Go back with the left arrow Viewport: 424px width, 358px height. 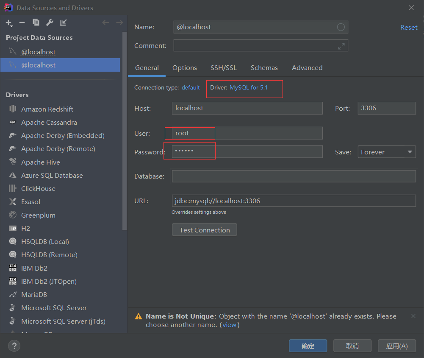click(x=105, y=22)
